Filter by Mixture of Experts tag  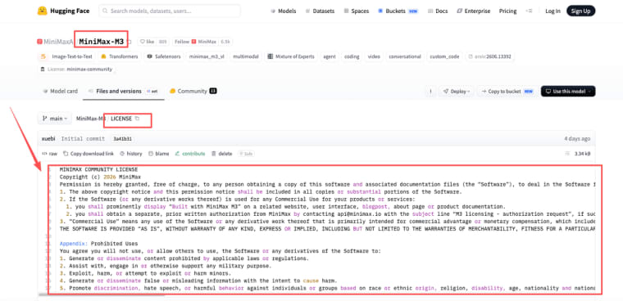[x=291, y=56]
